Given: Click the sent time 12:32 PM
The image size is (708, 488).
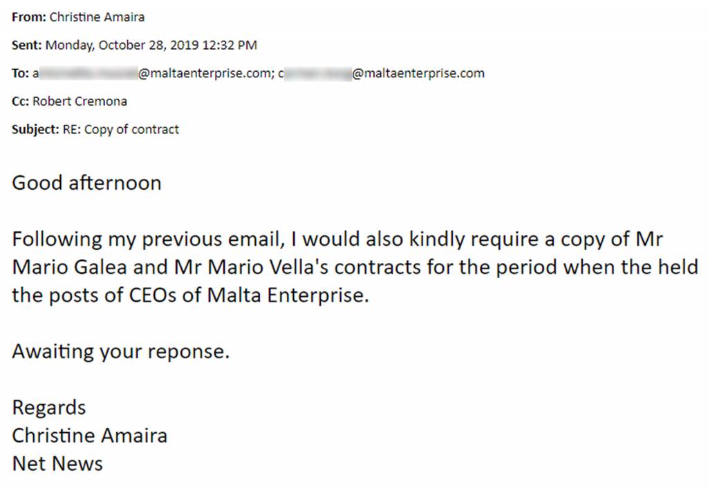Looking at the screenshot, I should coord(230,46).
